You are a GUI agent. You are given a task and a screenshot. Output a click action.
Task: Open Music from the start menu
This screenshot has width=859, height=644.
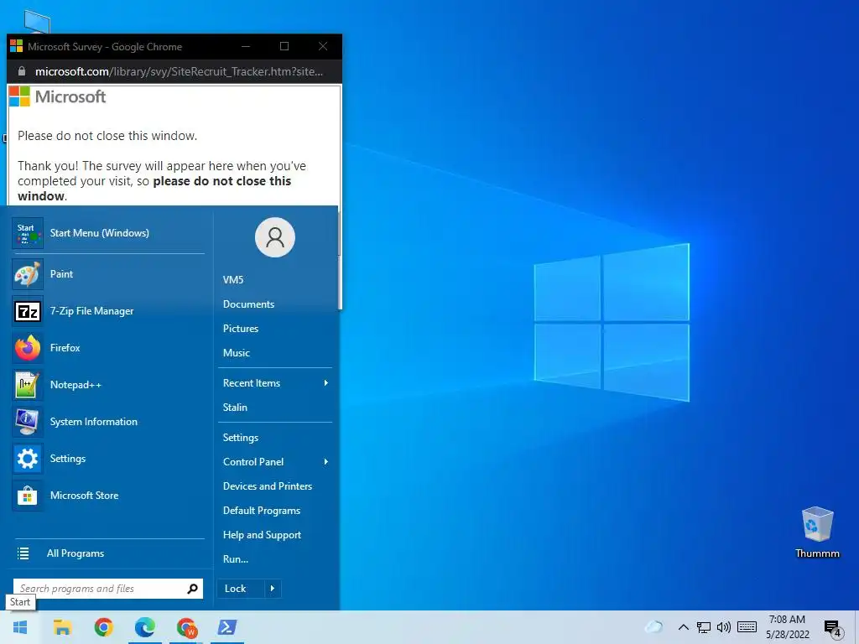236,353
